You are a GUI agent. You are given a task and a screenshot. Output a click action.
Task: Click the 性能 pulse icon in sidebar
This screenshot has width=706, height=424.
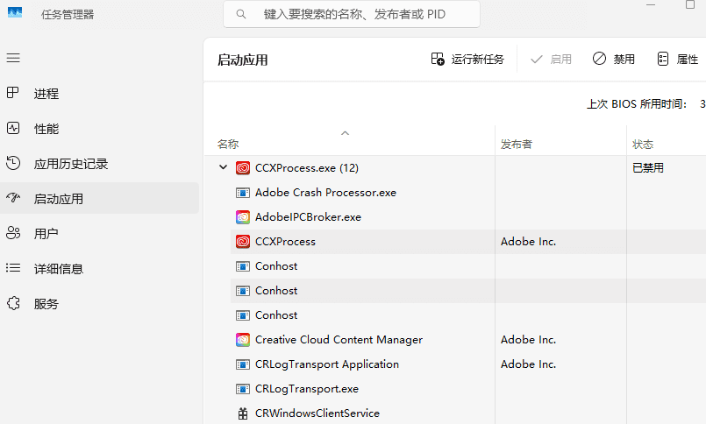(13, 128)
